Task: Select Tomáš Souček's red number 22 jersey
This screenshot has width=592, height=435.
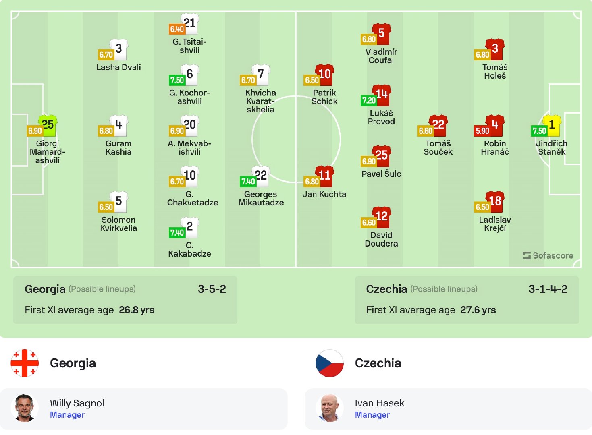Action: (438, 125)
